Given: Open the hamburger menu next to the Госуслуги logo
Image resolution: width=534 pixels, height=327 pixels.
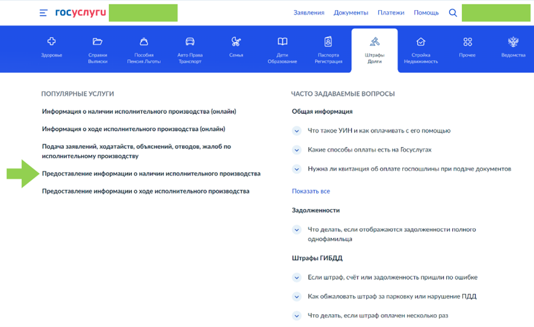Looking at the screenshot, I should coord(43,13).
